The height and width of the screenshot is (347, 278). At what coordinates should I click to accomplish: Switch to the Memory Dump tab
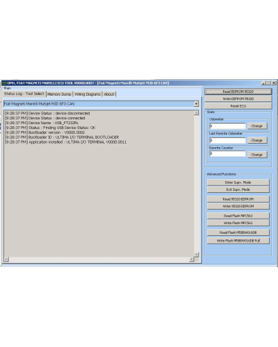pyautogui.click(x=59, y=94)
